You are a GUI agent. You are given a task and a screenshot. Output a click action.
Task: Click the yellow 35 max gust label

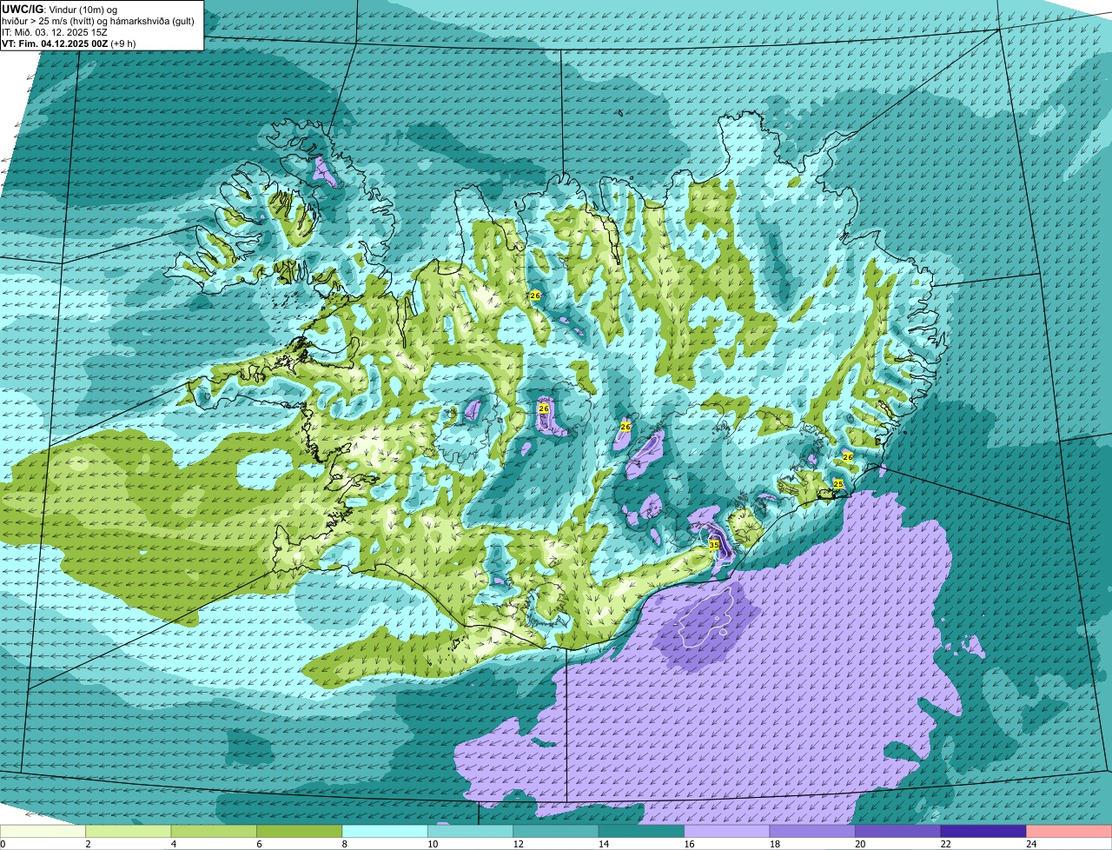[714, 545]
